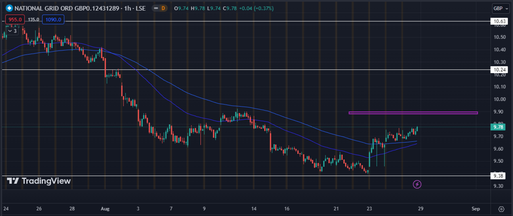Open chart settings hexagon gear icon

[501, 209]
